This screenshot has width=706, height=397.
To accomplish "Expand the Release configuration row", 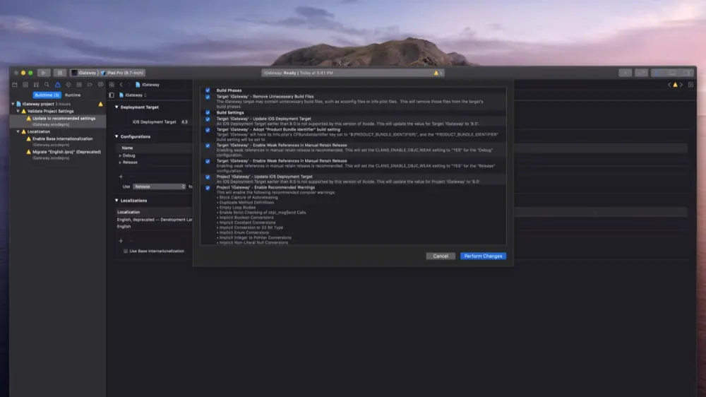I will point(120,162).
